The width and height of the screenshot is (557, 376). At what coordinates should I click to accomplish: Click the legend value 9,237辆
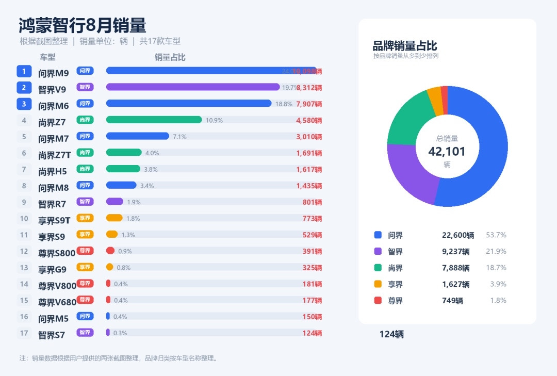456,252
